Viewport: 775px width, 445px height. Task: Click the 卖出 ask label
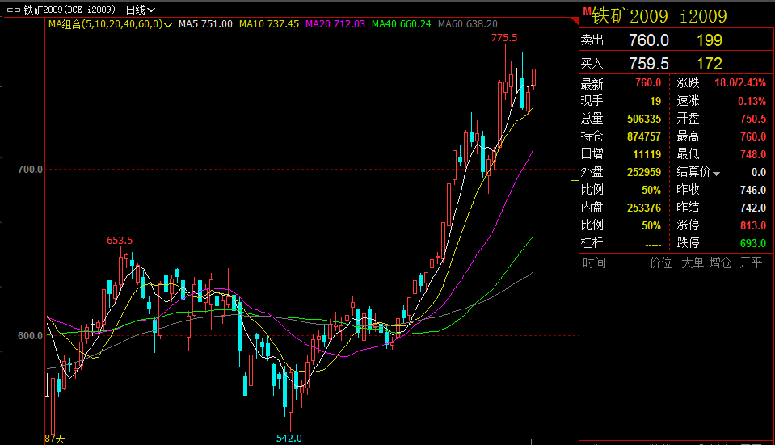tap(592, 40)
